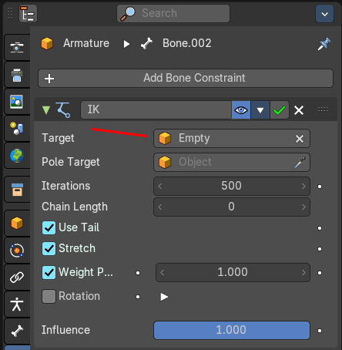Open the properties options dropdown chevron
The image size is (342, 350).
[x=324, y=14]
